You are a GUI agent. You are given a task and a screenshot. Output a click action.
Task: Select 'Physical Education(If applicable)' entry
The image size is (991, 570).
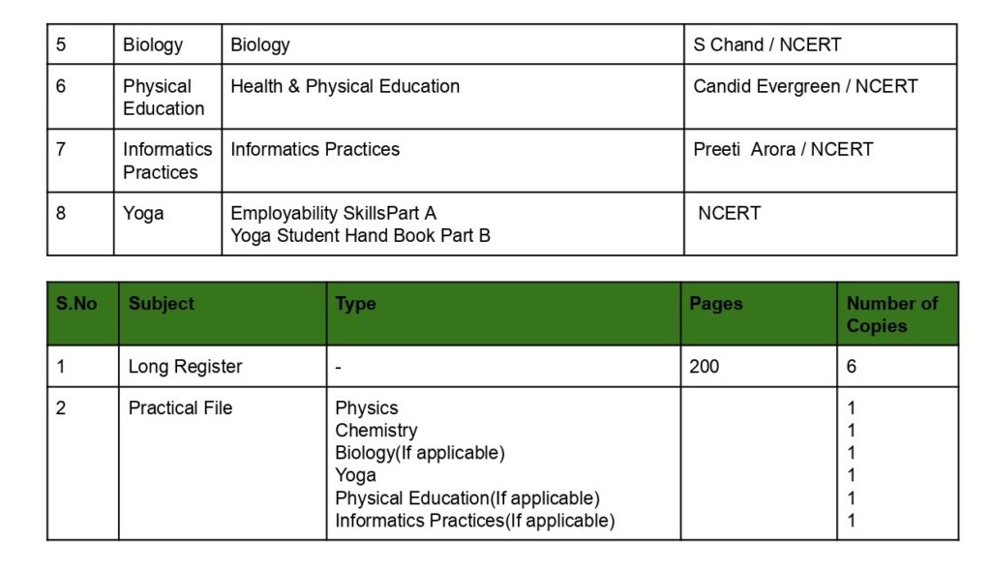[x=467, y=498]
